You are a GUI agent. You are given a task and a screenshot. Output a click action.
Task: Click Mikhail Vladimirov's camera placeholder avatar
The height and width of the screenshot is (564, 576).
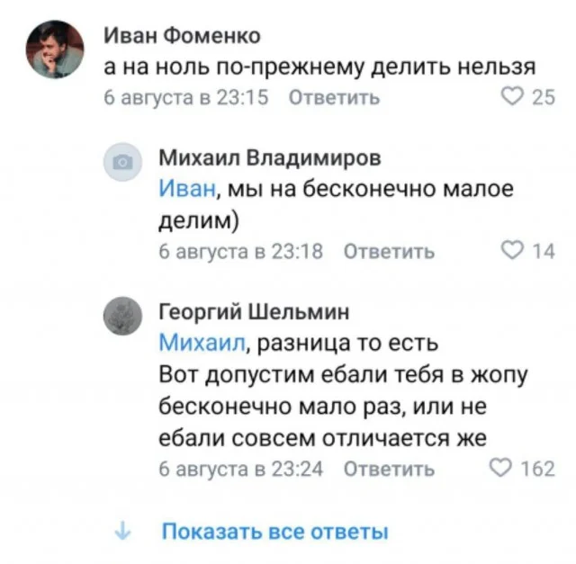[122, 165]
